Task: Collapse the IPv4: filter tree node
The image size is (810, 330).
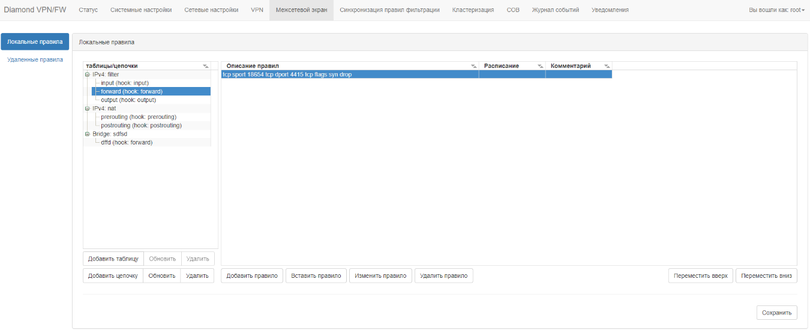Action: [x=87, y=74]
